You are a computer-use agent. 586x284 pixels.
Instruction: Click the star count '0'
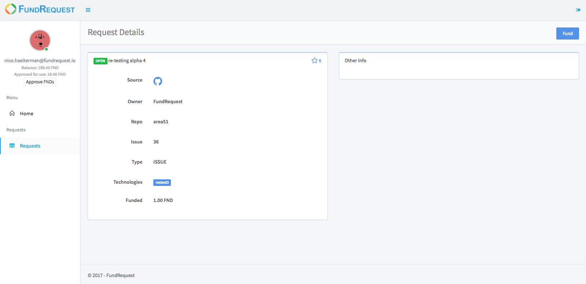pyautogui.click(x=320, y=61)
